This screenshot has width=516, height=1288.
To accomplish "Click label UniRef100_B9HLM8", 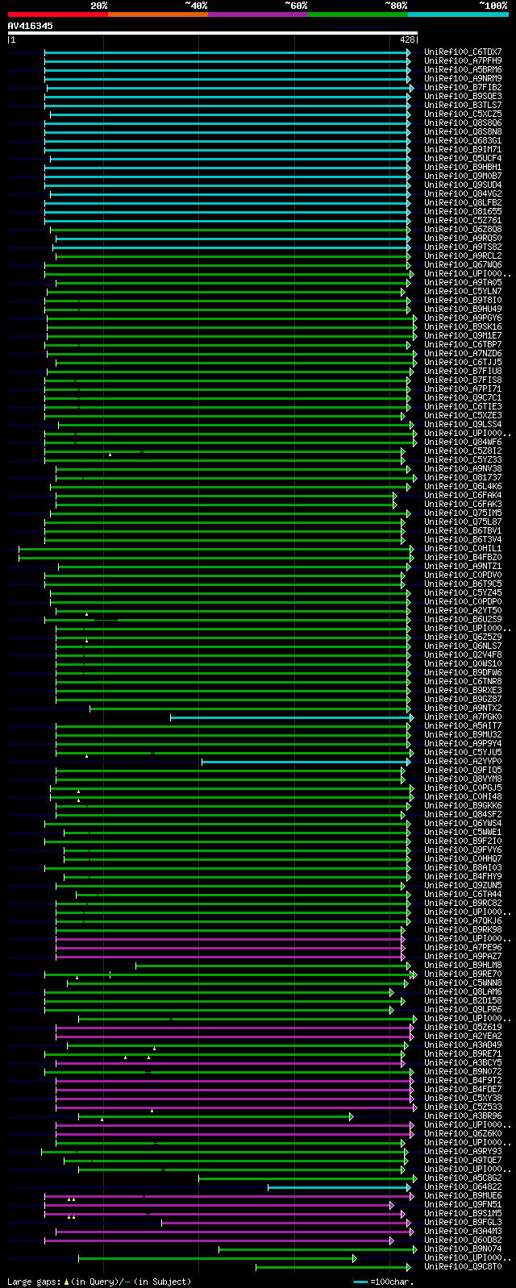I will [463, 966].
